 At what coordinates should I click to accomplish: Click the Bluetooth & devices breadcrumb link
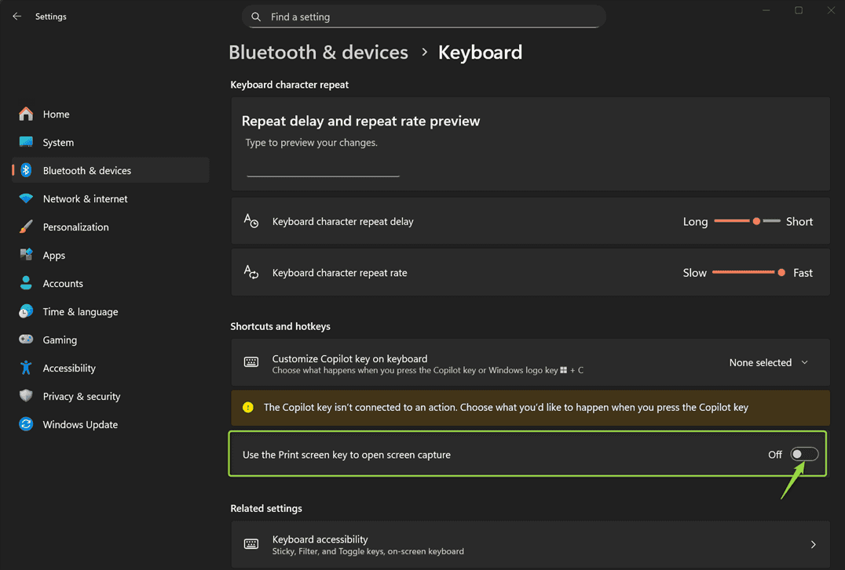[x=318, y=53]
